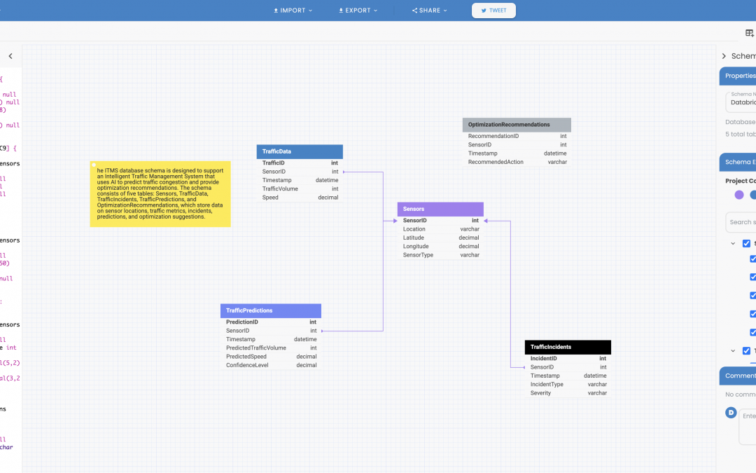756x473 pixels.
Task: Click the download icon next to EXPORT
Action: pos(341,10)
